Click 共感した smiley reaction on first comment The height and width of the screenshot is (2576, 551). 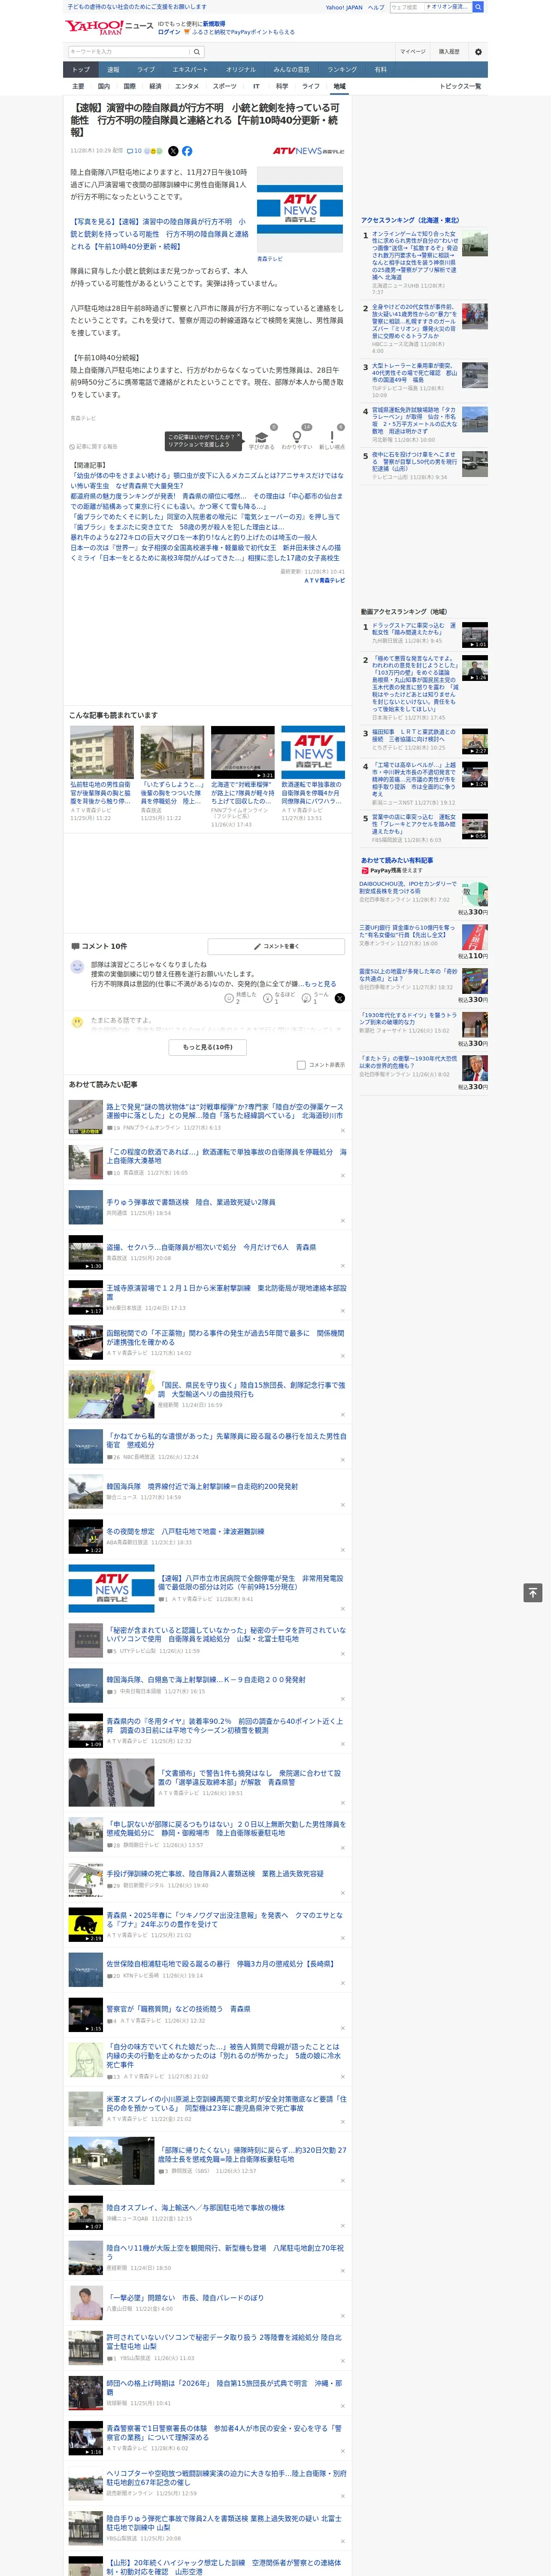pos(240,998)
